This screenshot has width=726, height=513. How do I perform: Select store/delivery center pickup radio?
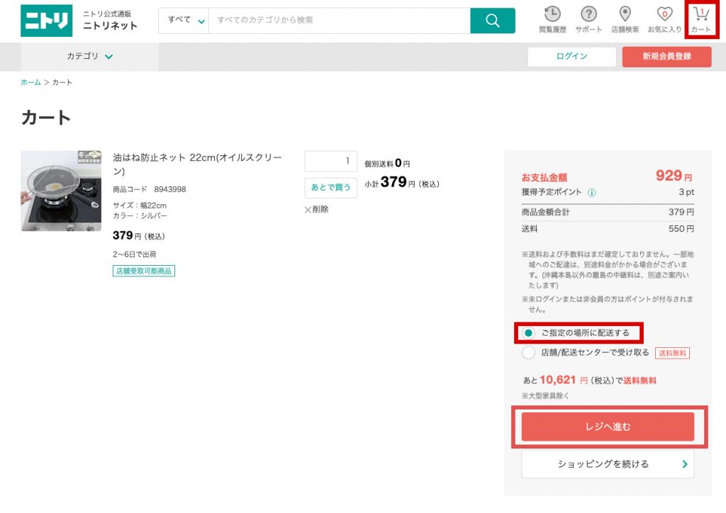[528, 353]
